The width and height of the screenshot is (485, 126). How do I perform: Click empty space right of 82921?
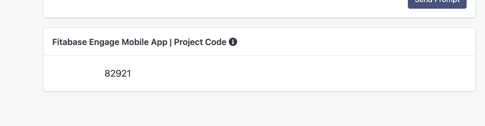click(302, 73)
